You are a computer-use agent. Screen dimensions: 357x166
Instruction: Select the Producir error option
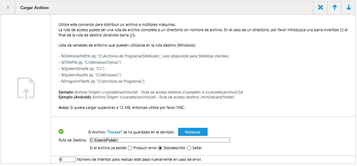point(130,148)
